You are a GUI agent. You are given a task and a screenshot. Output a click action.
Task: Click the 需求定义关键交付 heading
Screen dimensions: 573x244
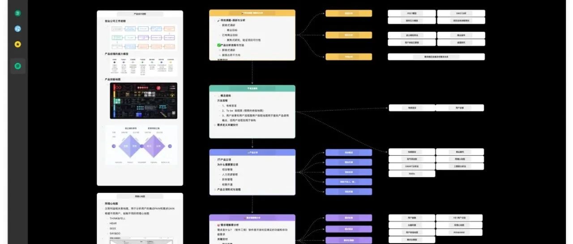tap(227, 125)
